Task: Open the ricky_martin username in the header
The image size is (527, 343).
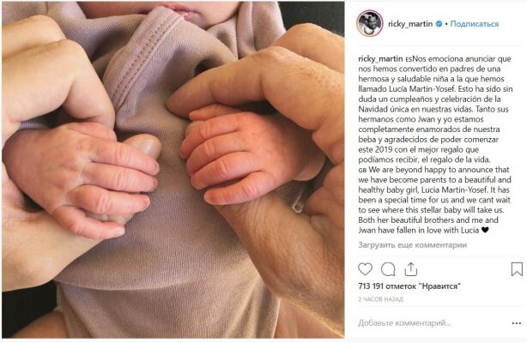Action: click(410, 24)
